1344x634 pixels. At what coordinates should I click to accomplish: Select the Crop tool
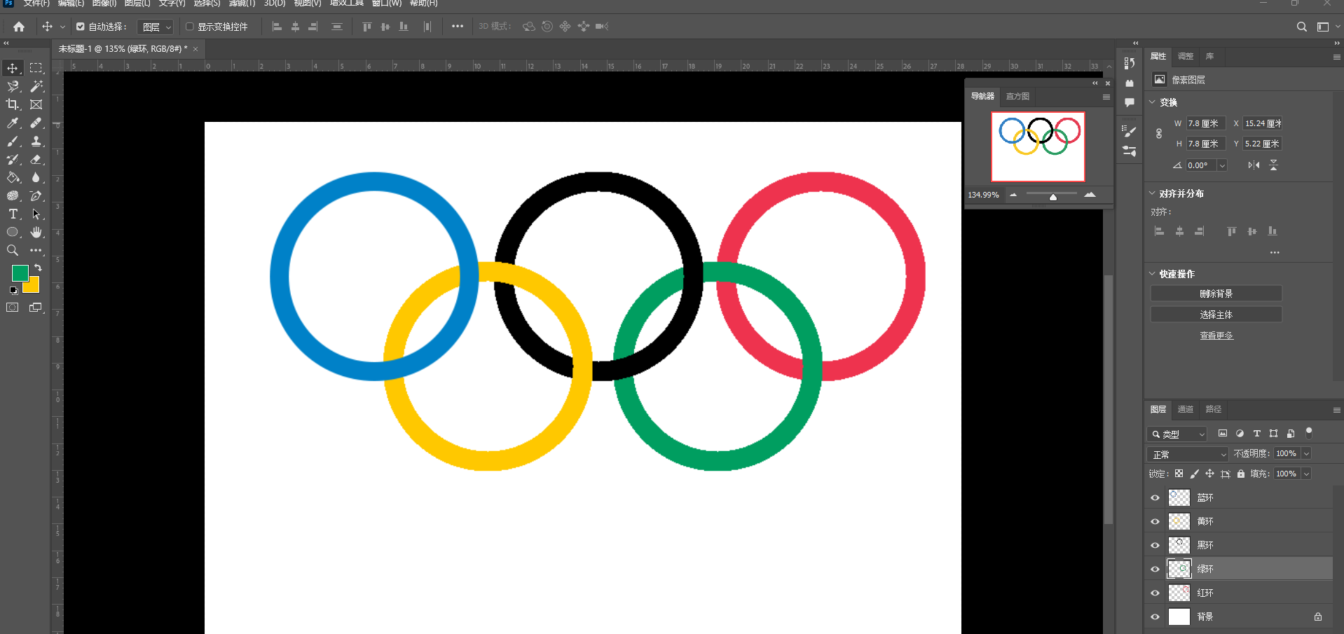(x=13, y=104)
